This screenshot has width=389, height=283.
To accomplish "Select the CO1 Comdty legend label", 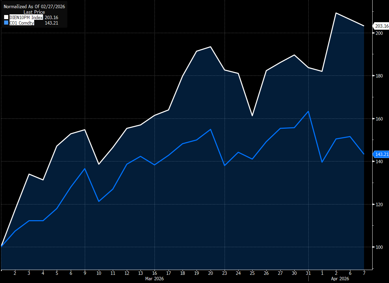I will (x=22, y=23).
